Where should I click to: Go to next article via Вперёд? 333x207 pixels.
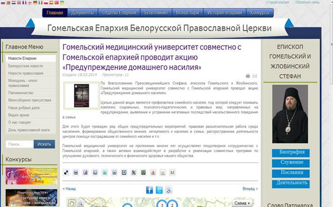point(250,188)
